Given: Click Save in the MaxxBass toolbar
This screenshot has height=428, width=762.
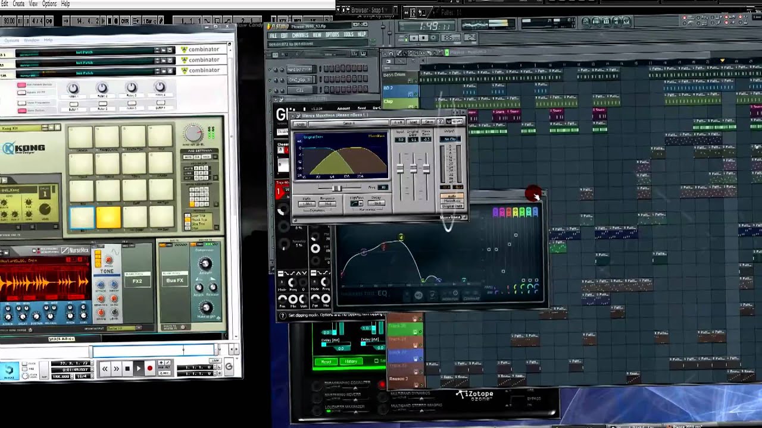Looking at the screenshot, I should click(x=427, y=122).
